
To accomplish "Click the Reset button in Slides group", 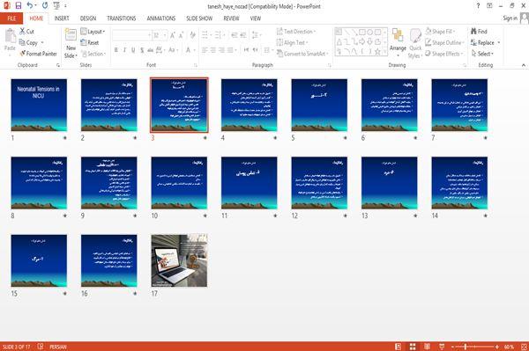I will [x=90, y=42].
